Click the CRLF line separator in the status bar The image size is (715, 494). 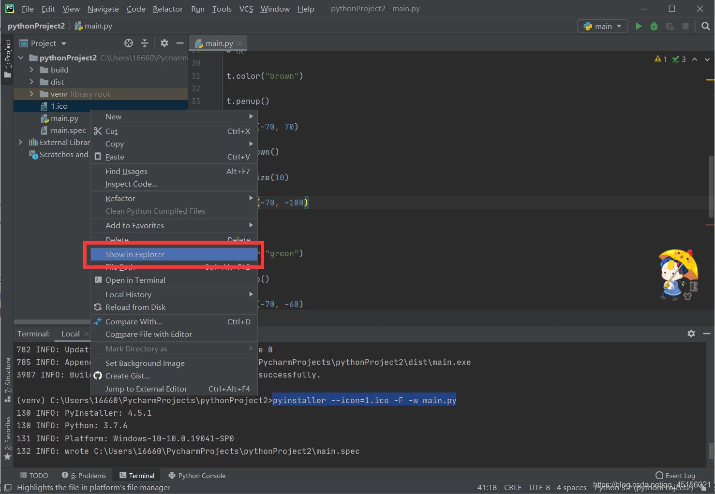pyautogui.click(x=512, y=487)
